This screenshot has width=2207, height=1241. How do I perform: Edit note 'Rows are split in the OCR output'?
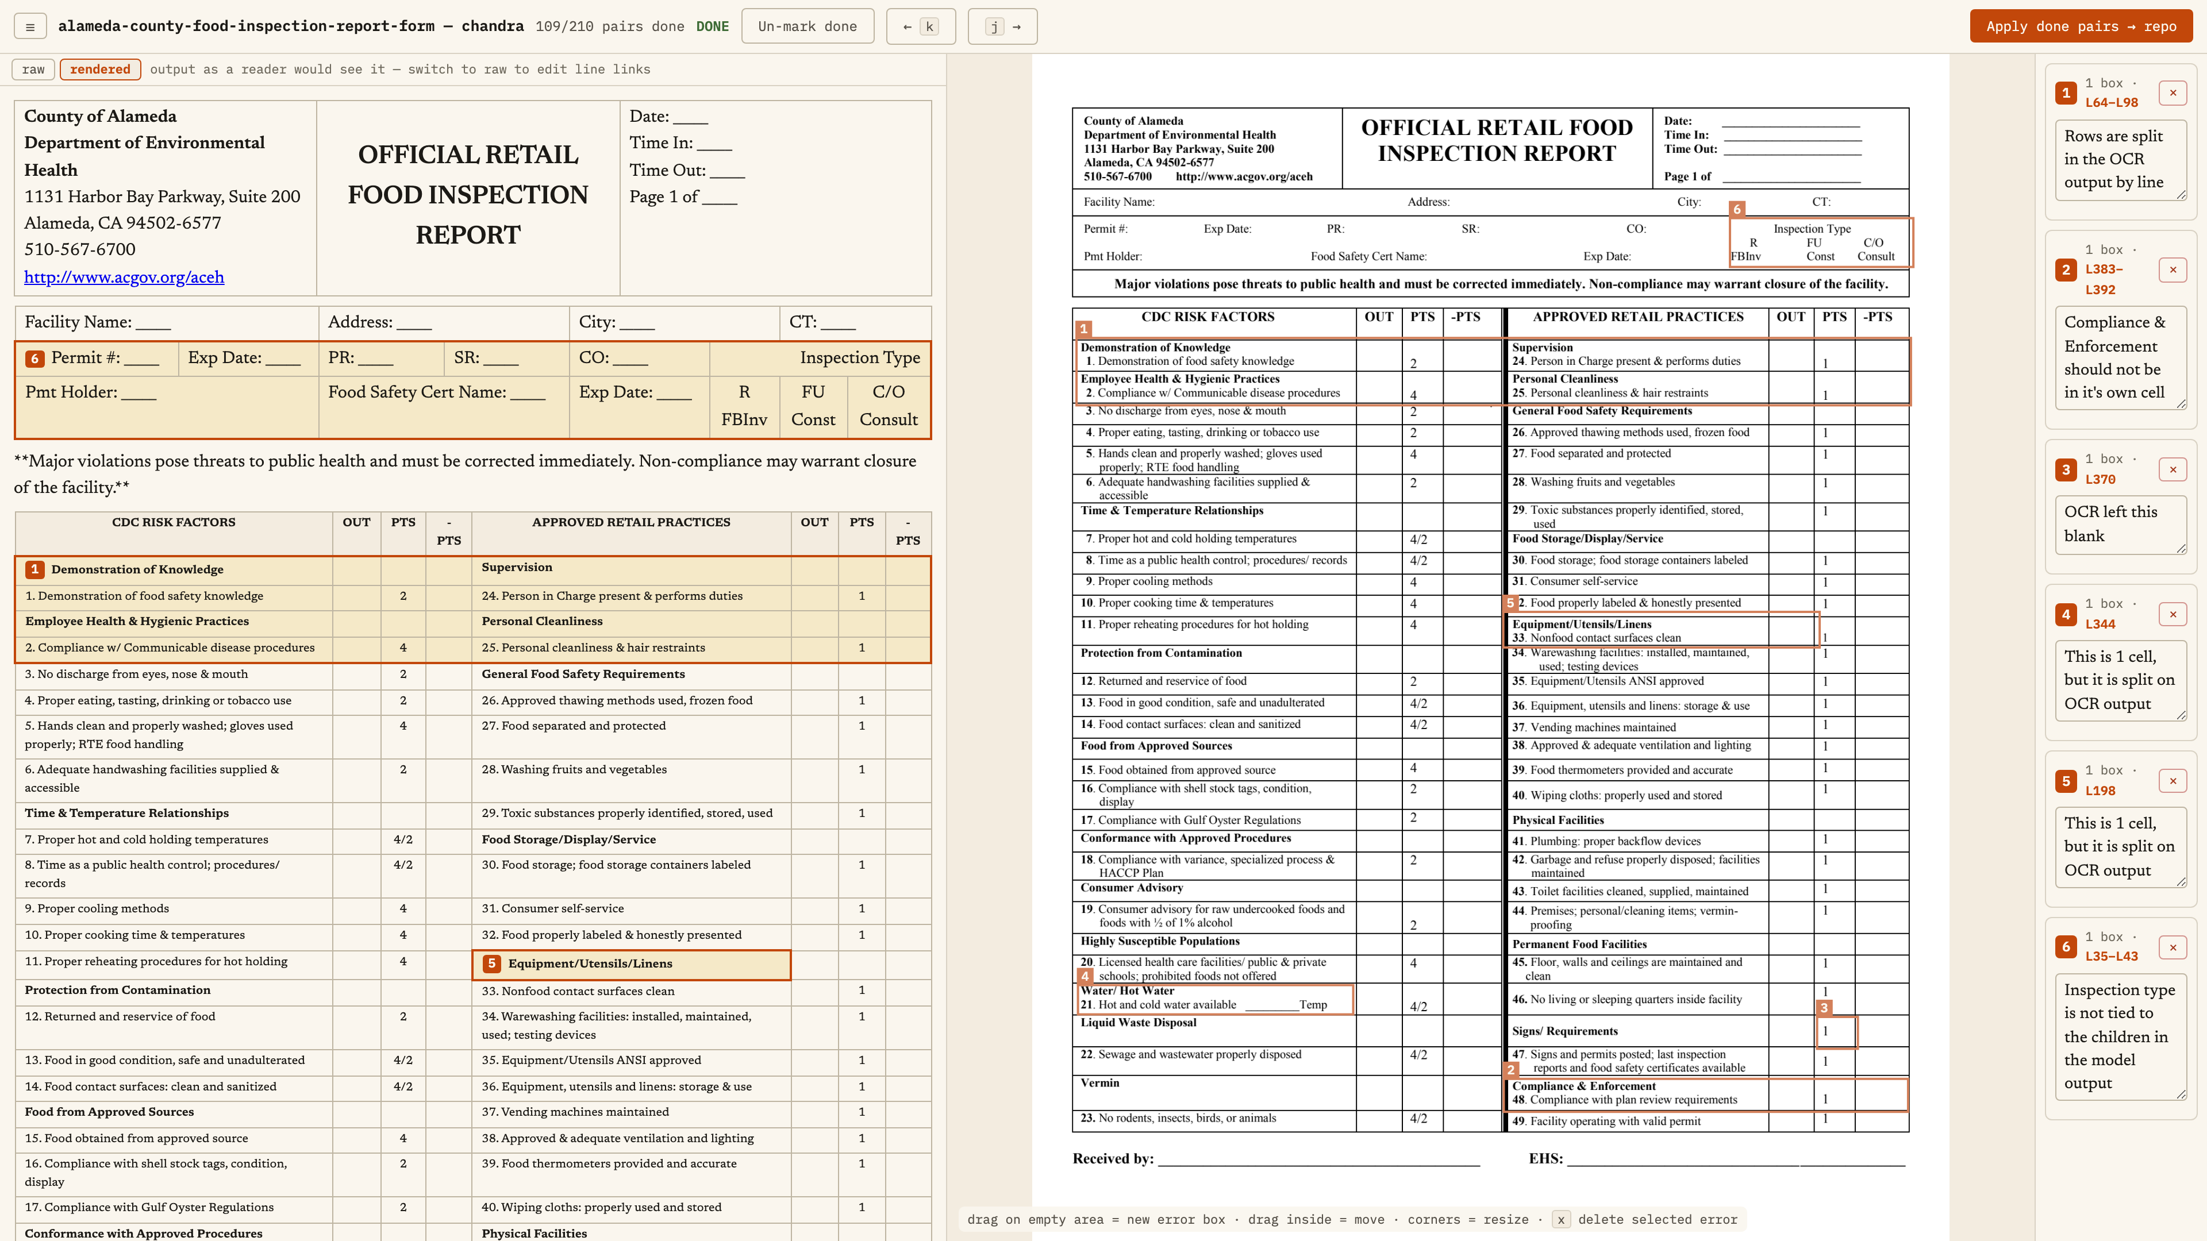2120,160
